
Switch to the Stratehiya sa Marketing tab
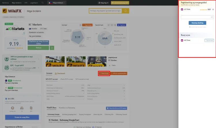click(67, 108)
